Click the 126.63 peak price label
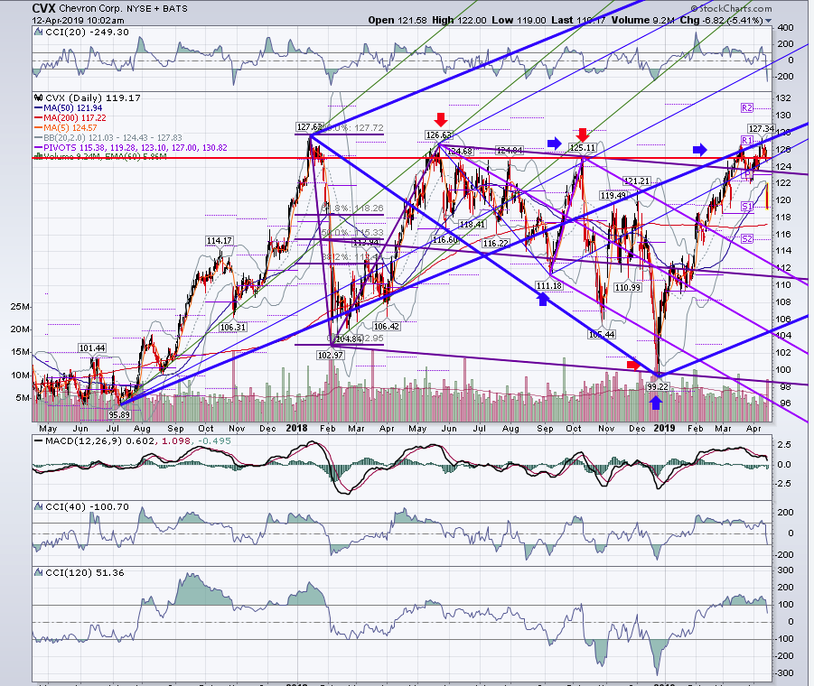This screenshot has width=814, height=686. click(x=439, y=135)
